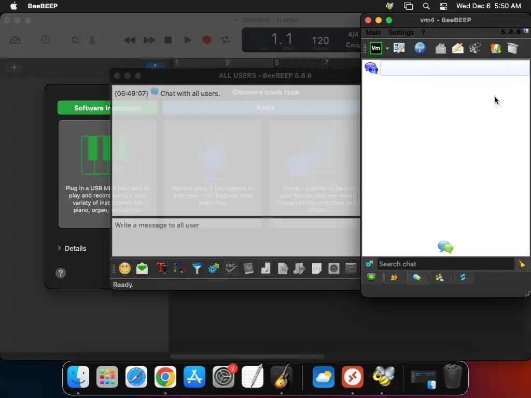This screenshot has height=398, width=531.
Task: Click the GarageBand scissors editor icon
Action: [x=92, y=40]
